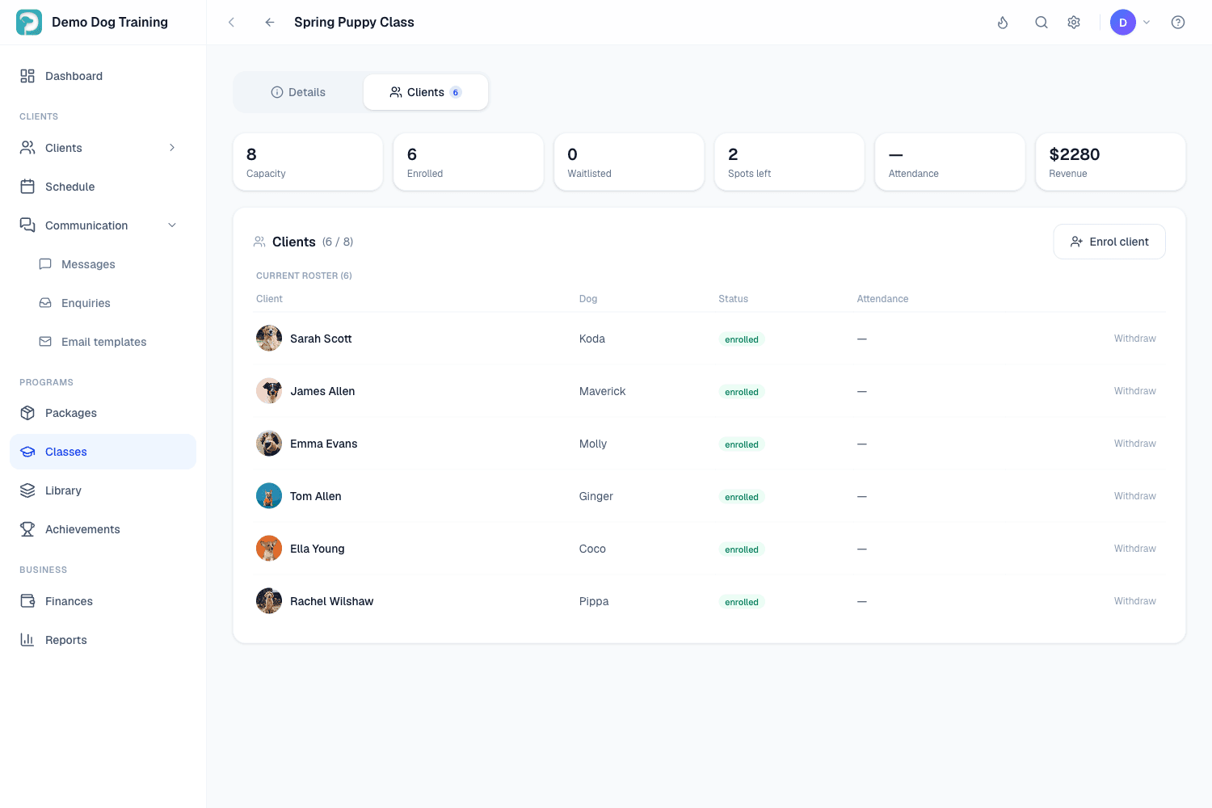
Task: Withdraw Rachel Wilshaw from the roster
Action: point(1134,601)
